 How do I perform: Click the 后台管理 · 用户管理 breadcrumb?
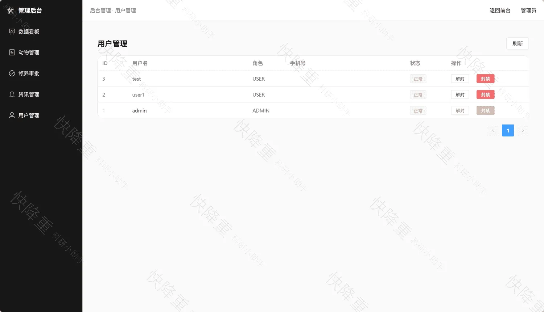click(x=113, y=10)
